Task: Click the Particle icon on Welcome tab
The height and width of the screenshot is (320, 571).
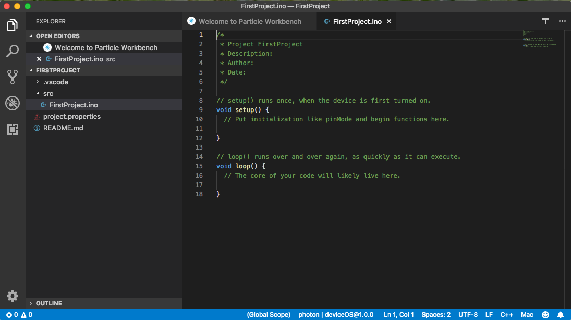Action: point(191,21)
